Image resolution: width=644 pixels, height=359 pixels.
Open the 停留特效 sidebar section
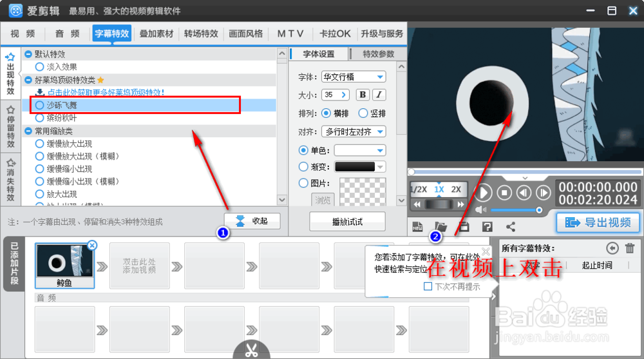pyautogui.click(x=11, y=127)
